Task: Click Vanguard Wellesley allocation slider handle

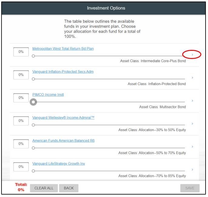Action: click(x=33, y=125)
